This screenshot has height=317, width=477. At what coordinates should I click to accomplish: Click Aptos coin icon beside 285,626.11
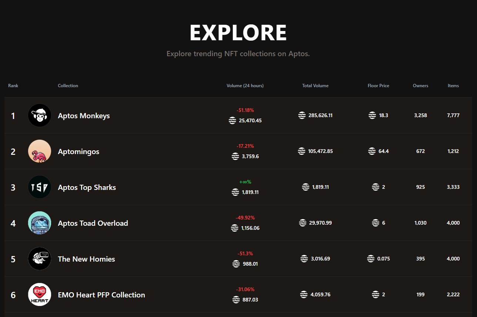tap(302, 115)
